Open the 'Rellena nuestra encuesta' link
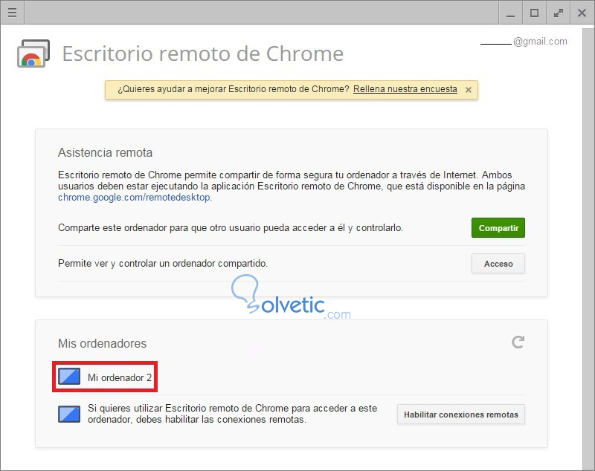The height and width of the screenshot is (471, 595). click(405, 89)
